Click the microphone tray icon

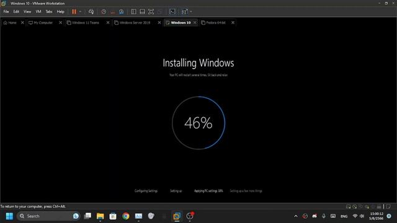[x=324, y=216]
